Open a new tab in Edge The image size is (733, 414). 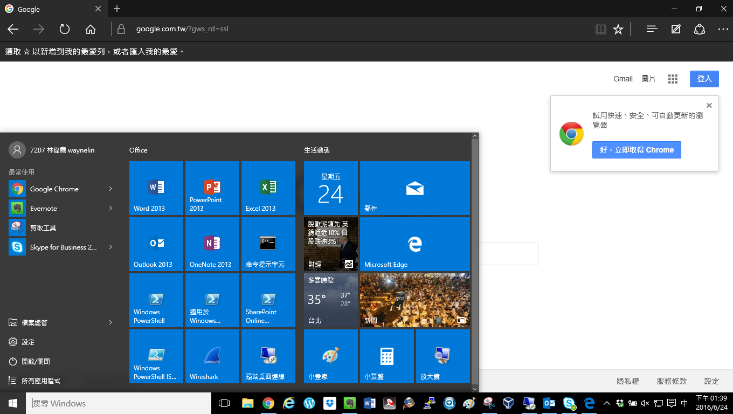[x=117, y=9]
